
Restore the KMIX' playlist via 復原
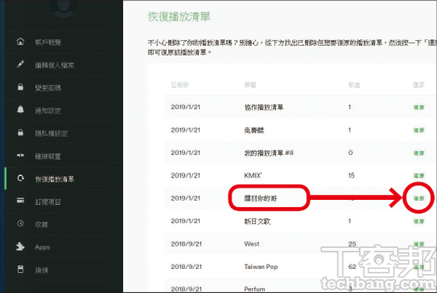[x=419, y=176]
